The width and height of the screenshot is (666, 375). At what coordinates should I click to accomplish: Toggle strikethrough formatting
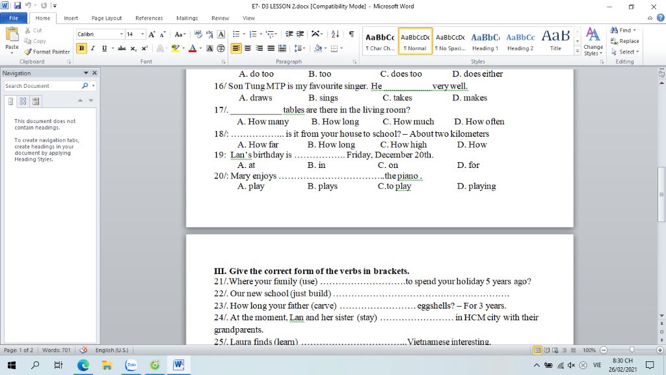coord(122,48)
